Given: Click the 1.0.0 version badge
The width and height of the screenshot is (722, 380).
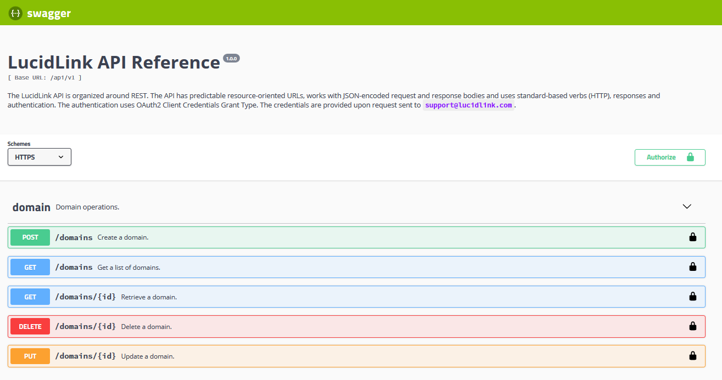Looking at the screenshot, I should (231, 58).
